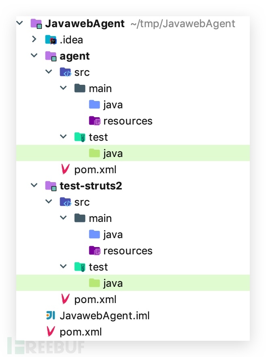Click the JavawebAgent project module icon
Screen dimensions: 266x357
pyautogui.click(x=36, y=24)
